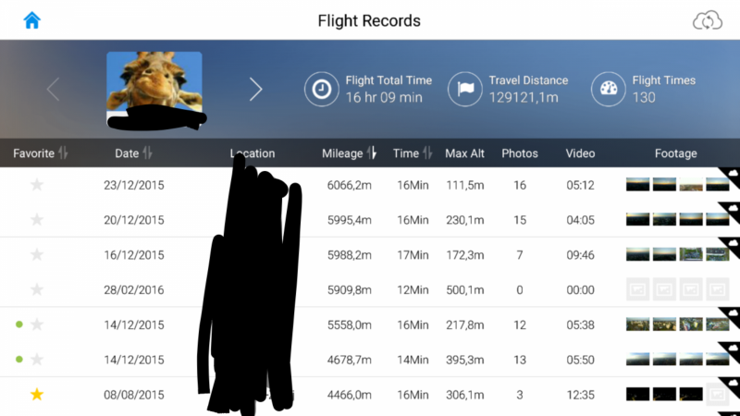Click the Max Alt column header

click(x=464, y=153)
